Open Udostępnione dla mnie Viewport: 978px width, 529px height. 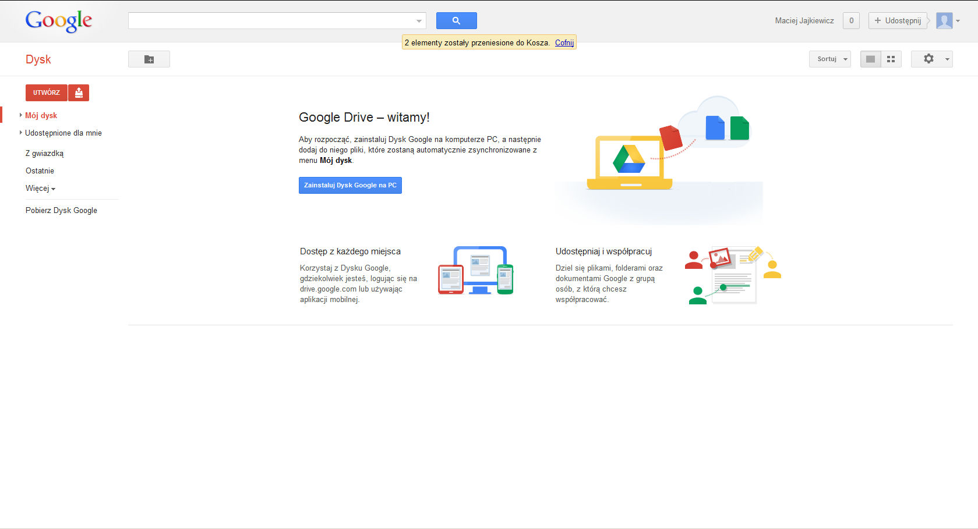(63, 133)
